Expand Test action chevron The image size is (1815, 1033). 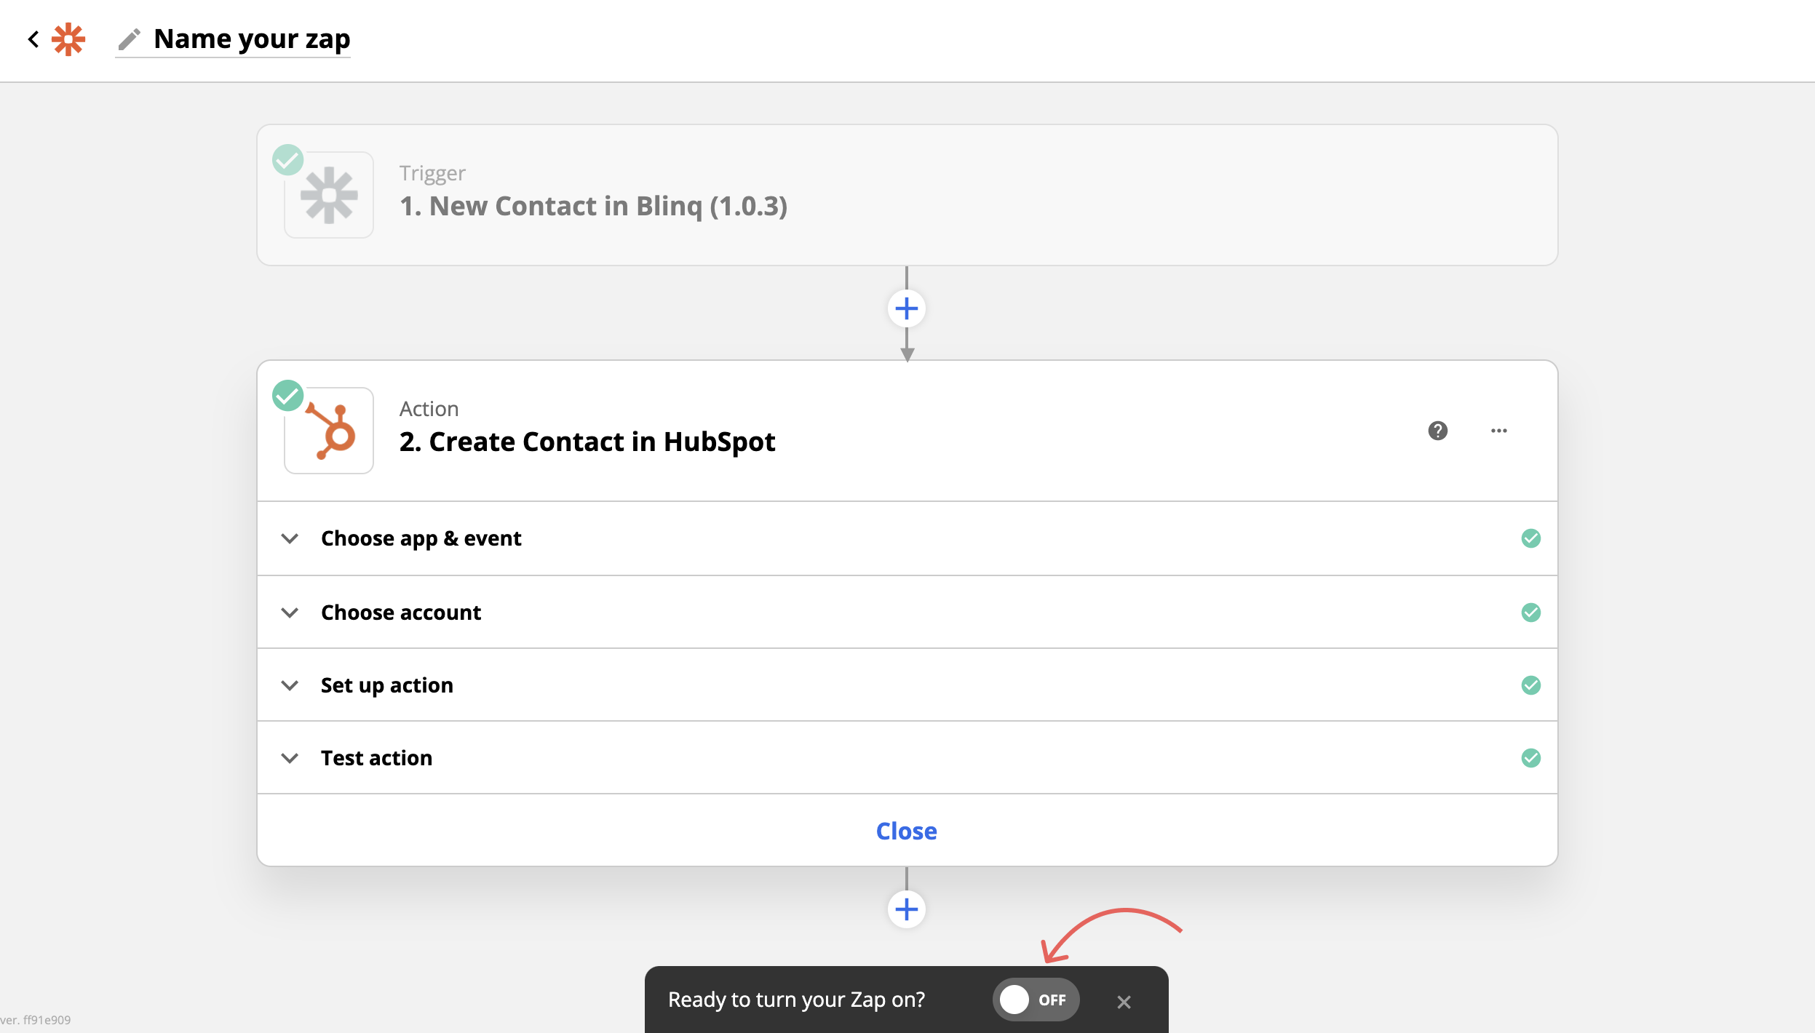pyautogui.click(x=290, y=758)
